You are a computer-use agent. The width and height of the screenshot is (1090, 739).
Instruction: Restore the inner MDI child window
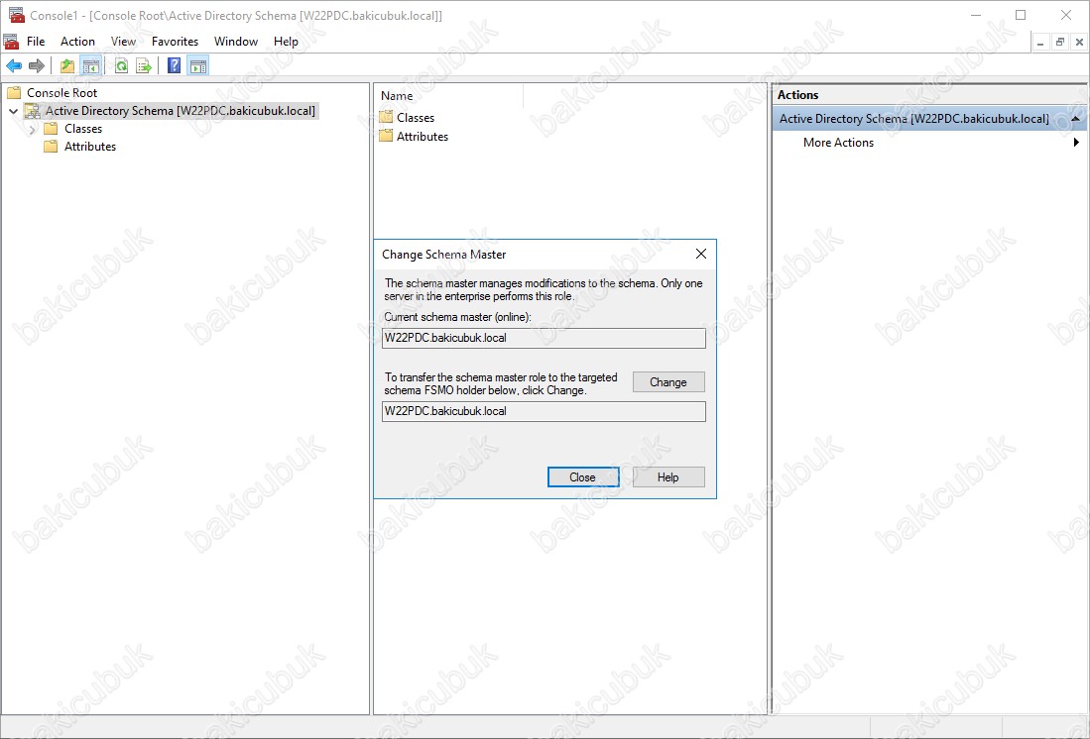(1059, 43)
